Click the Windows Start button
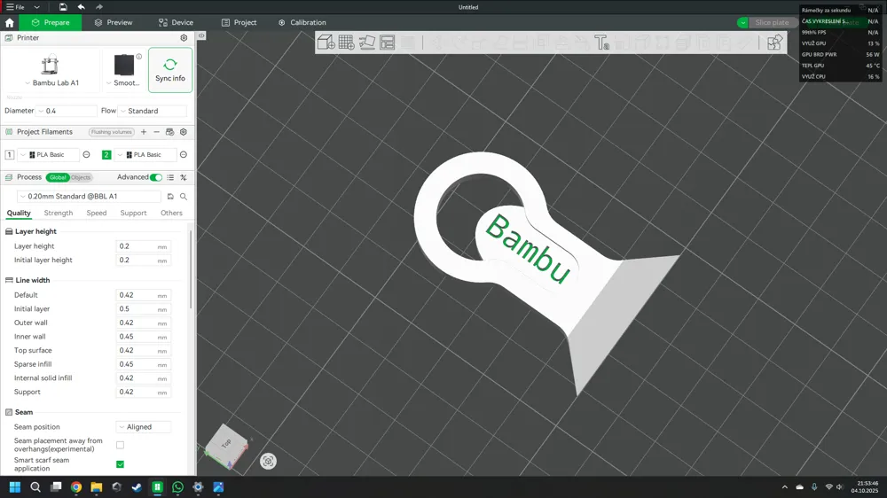 click(15, 486)
